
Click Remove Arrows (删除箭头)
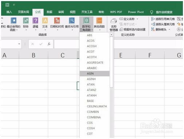(x=159, y=30)
